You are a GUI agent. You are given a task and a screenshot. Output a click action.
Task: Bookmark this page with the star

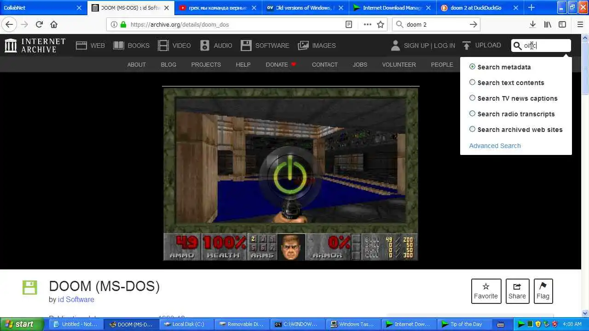click(381, 24)
